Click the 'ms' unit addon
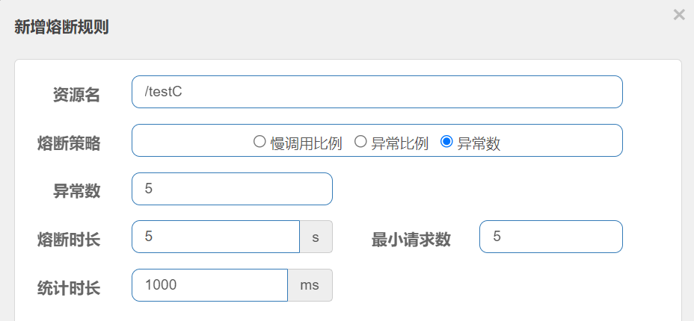 point(310,285)
